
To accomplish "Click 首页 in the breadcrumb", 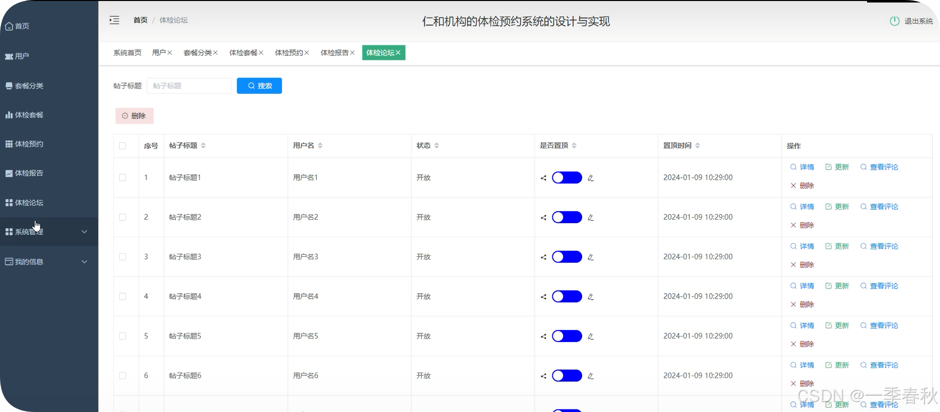I will pyautogui.click(x=140, y=20).
